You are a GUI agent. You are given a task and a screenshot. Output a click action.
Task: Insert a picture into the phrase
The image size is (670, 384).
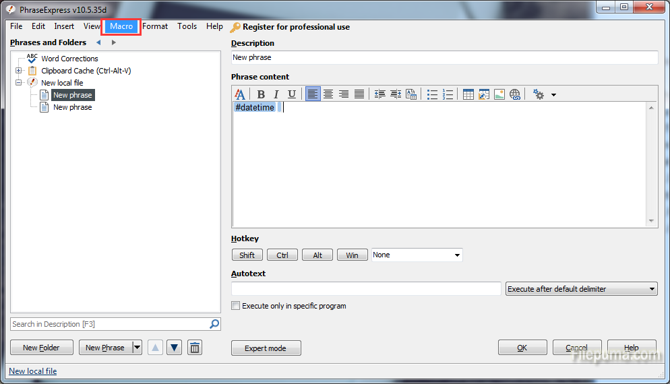pyautogui.click(x=499, y=94)
